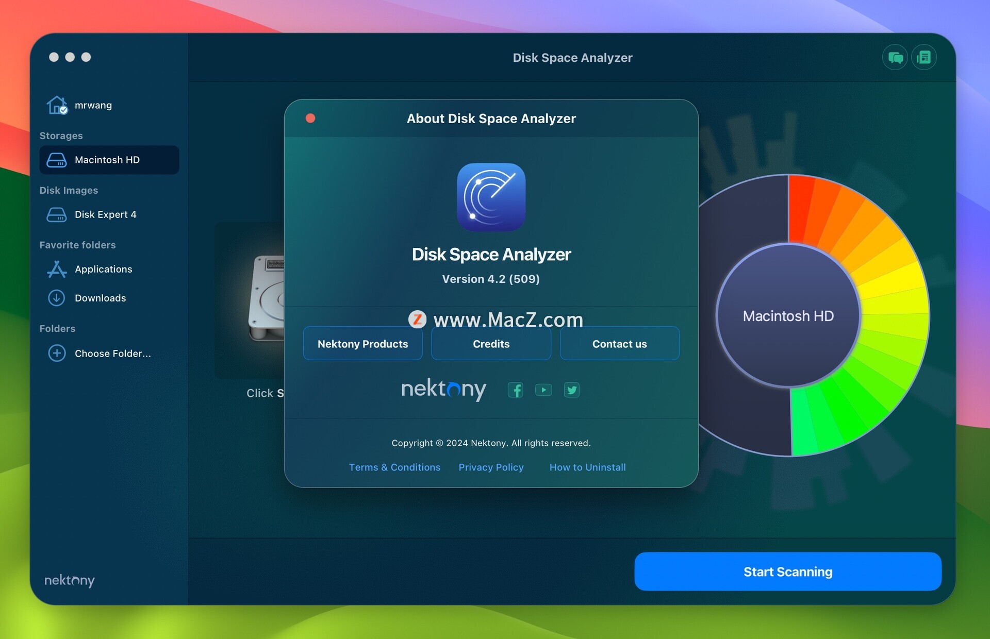The image size is (990, 639).
Task: Click the home icon beside mrwang
Action: [57, 105]
